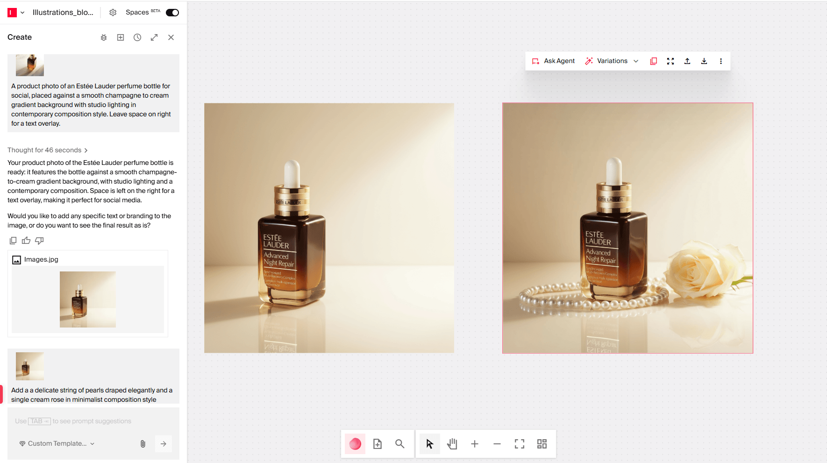Open the layout grid view icon
The width and height of the screenshot is (827, 463).
[542, 444]
